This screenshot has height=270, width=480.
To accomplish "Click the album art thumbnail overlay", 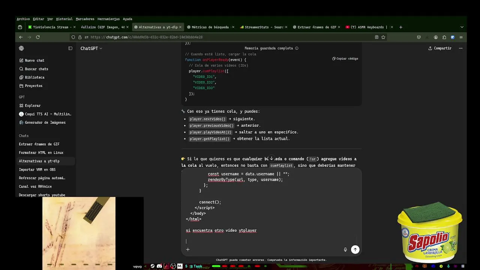I will (79, 233).
